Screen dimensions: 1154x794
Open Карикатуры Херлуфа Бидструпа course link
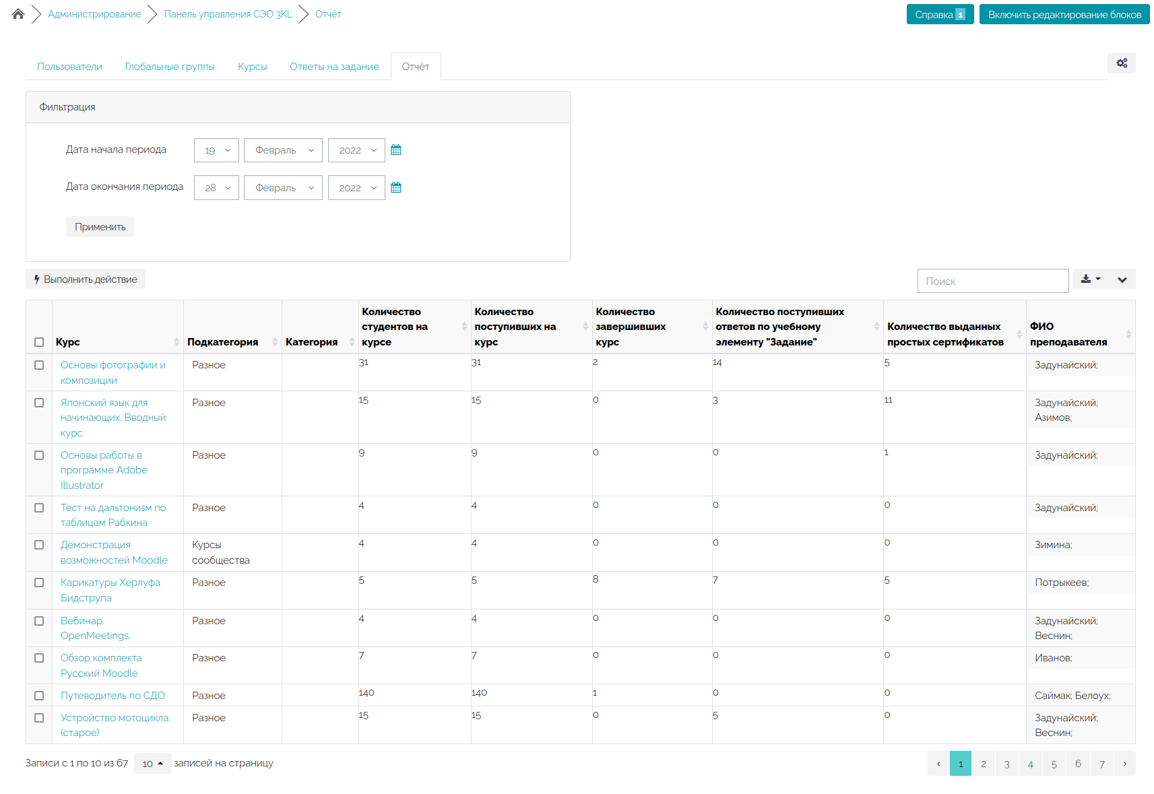point(110,590)
